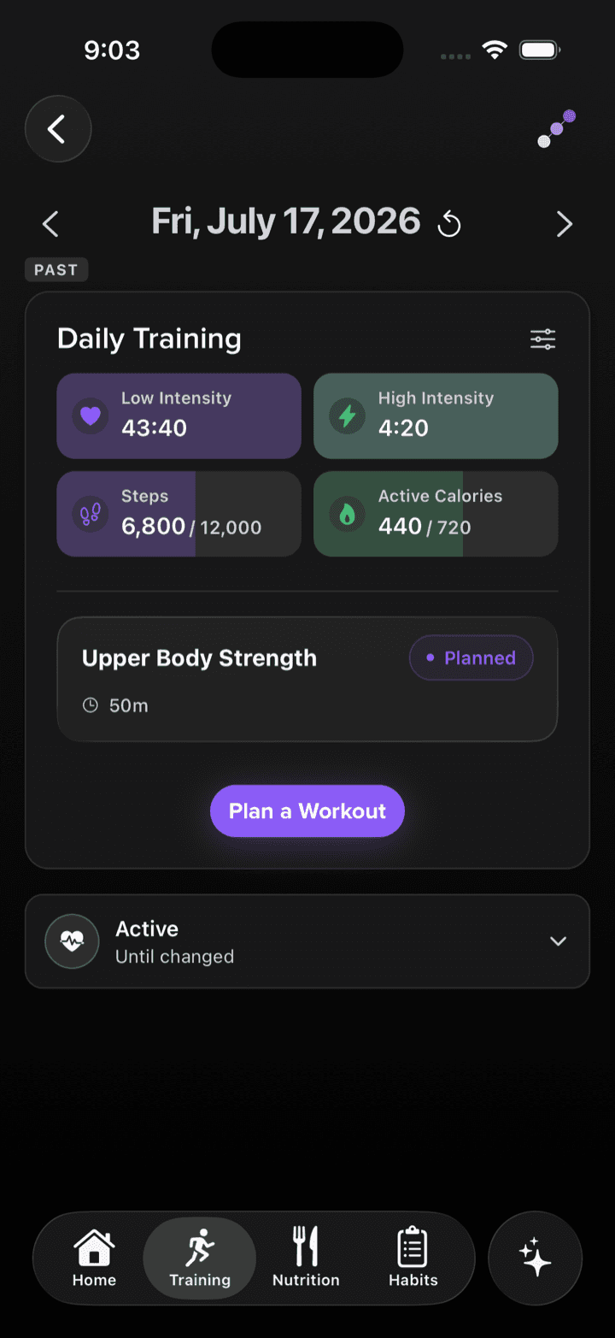Open the Habits tab
The width and height of the screenshot is (615, 1338).
click(413, 1258)
